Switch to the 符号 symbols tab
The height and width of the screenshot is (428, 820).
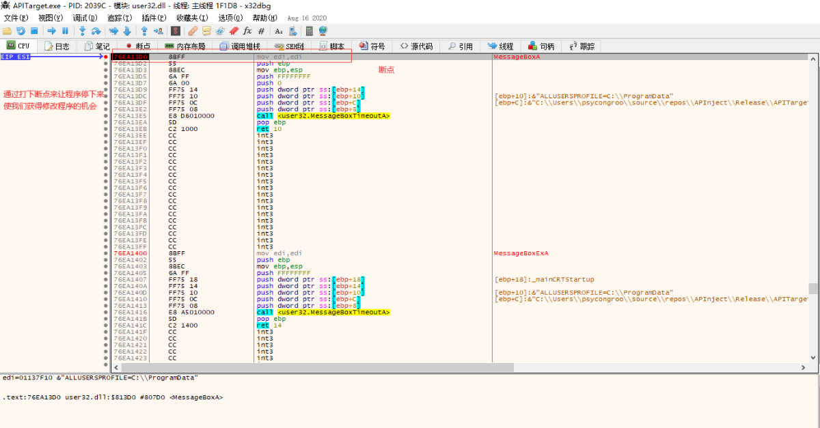pos(372,46)
